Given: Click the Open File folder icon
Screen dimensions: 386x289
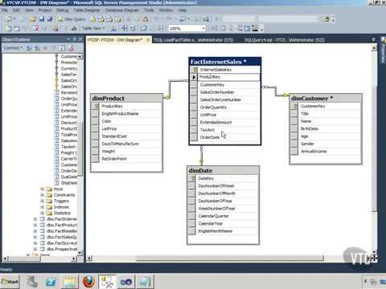Looking at the screenshot, I should click(33, 19).
